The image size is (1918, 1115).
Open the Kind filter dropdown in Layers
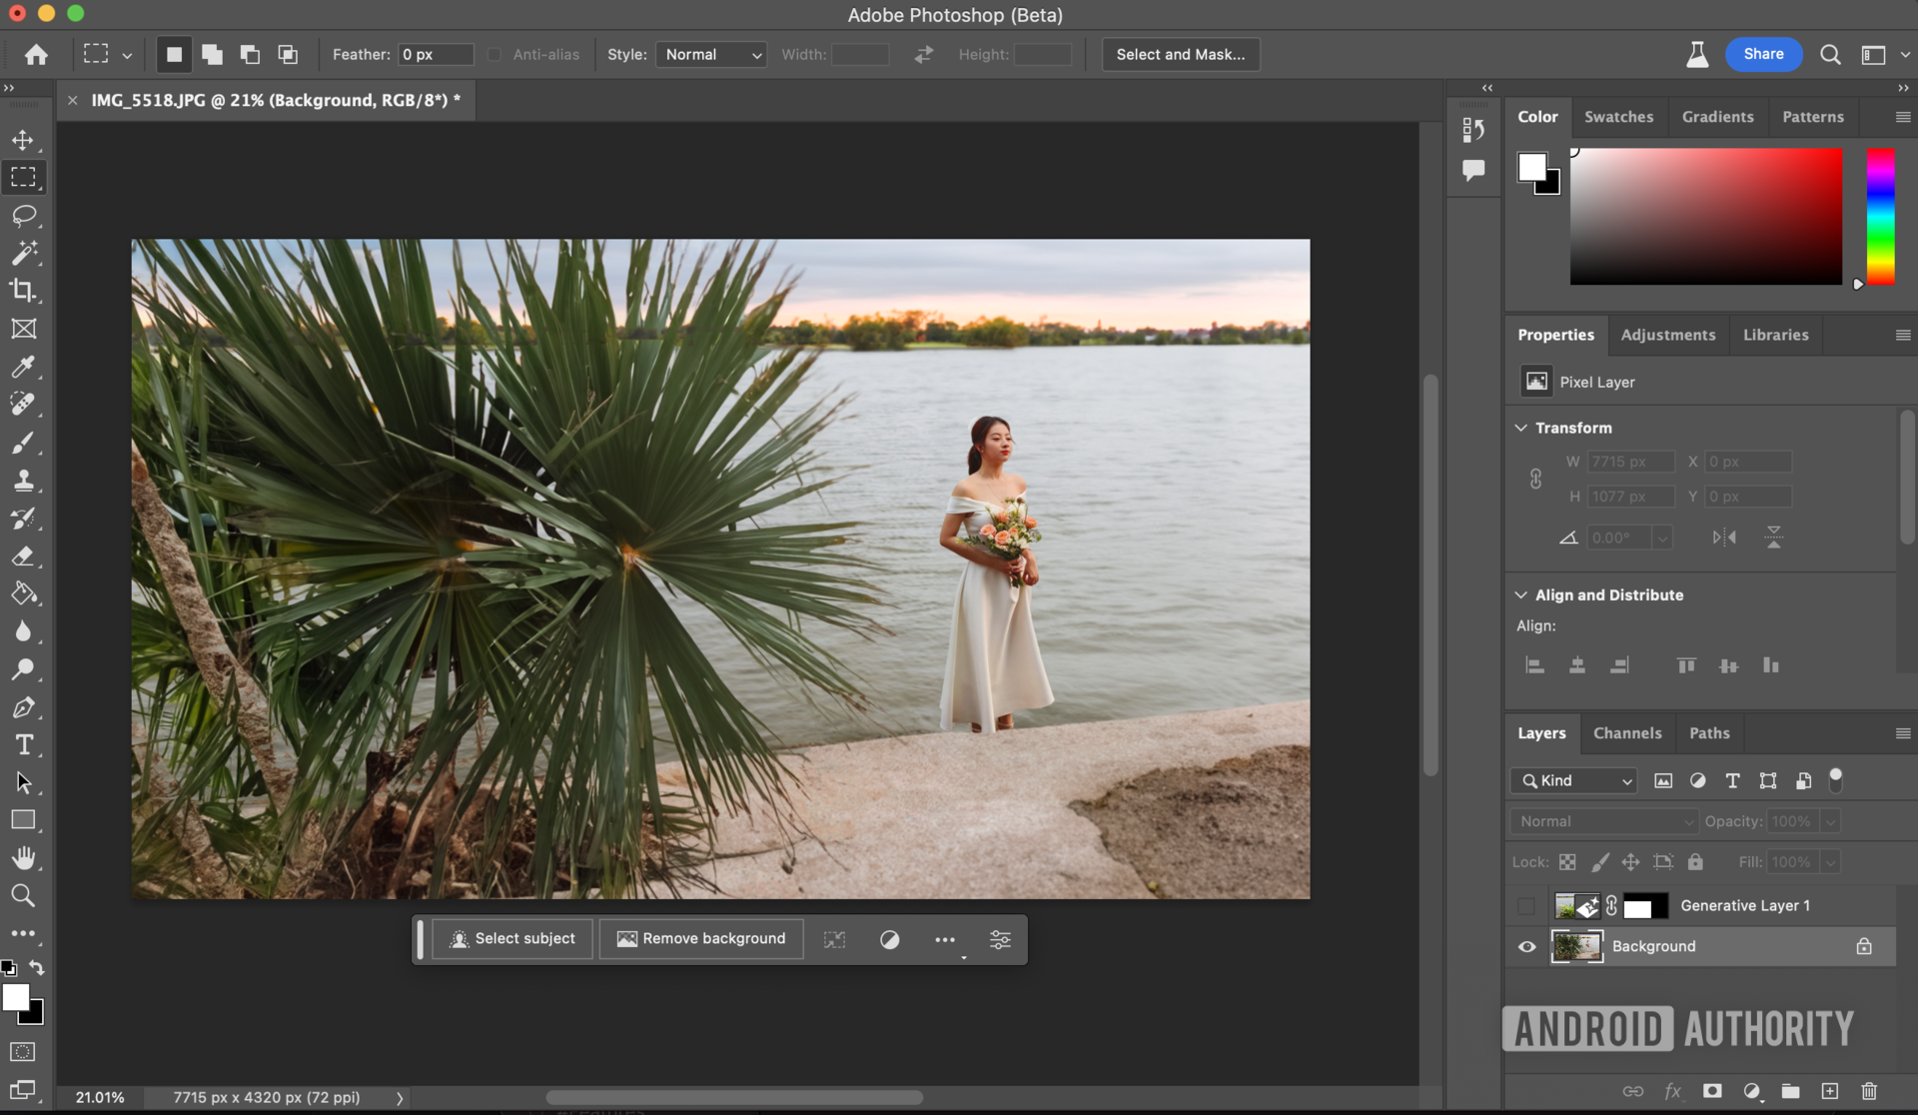(1574, 780)
